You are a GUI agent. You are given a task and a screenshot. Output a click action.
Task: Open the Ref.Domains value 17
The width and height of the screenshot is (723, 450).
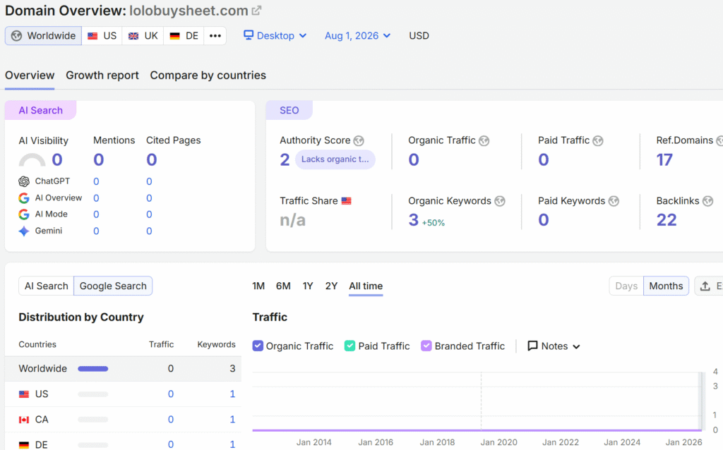click(x=664, y=160)
